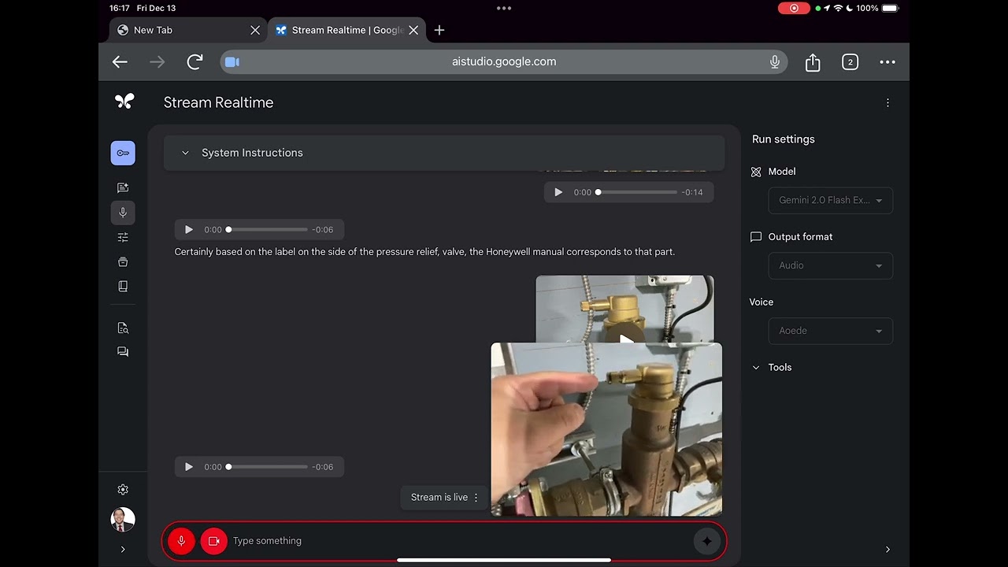
Task: Collapse the Run settings panel chevron
Action: point(888,550)
